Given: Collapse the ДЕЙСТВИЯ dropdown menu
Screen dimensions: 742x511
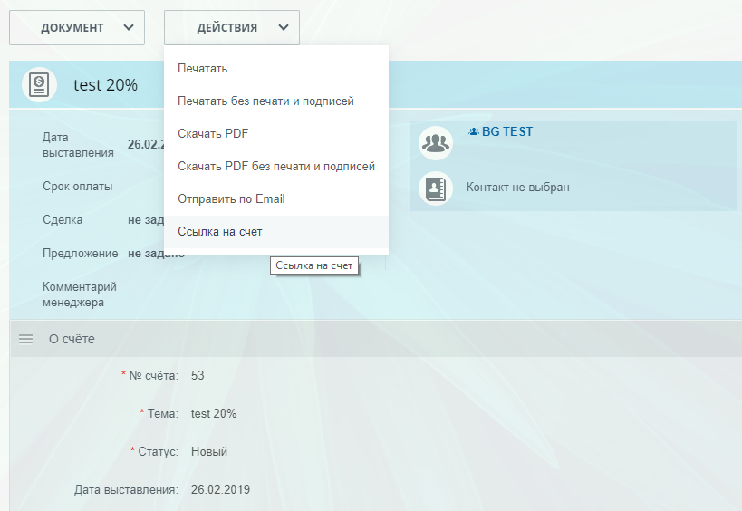Looking at the screenshot, I should pyautogui.click(x=232, y=28).
